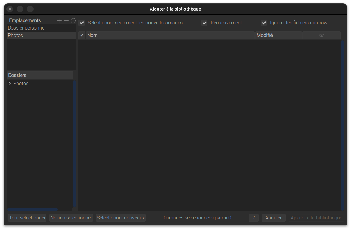This screenshot has width=351, height=230.
Task: Disable the Récursivement checkbox
Action: click(204, 23)
